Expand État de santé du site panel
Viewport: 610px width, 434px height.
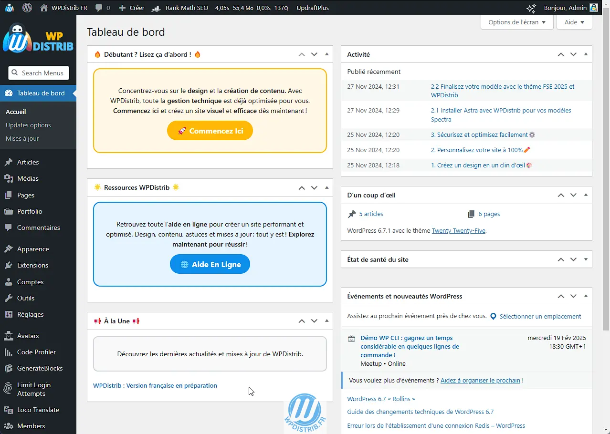click(586, 259)
